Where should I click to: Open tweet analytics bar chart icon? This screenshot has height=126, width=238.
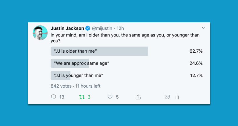tap(177, 97)
